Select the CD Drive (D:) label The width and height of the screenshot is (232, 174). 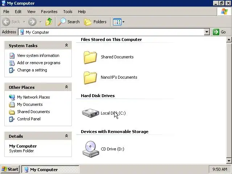point(112,149)
